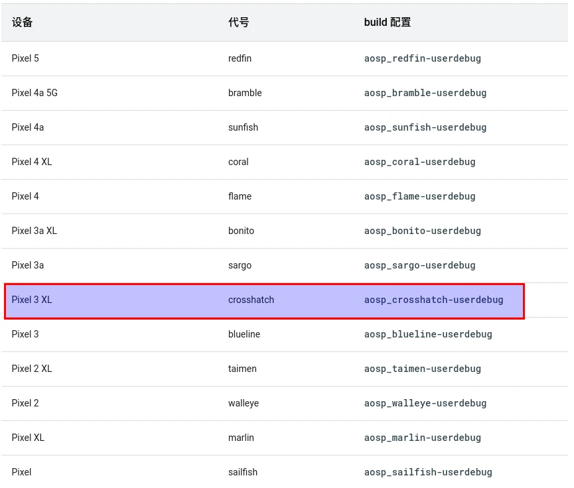The width and height of the screenshot is (574, 488).
Task: Select the Pixel XL device cell
Action: (28, 438)
